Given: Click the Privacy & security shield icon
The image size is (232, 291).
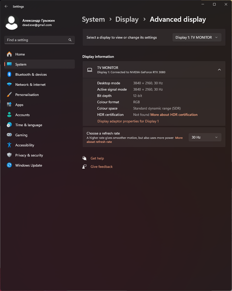Looking at the screenshot, I should click(9, 155).
